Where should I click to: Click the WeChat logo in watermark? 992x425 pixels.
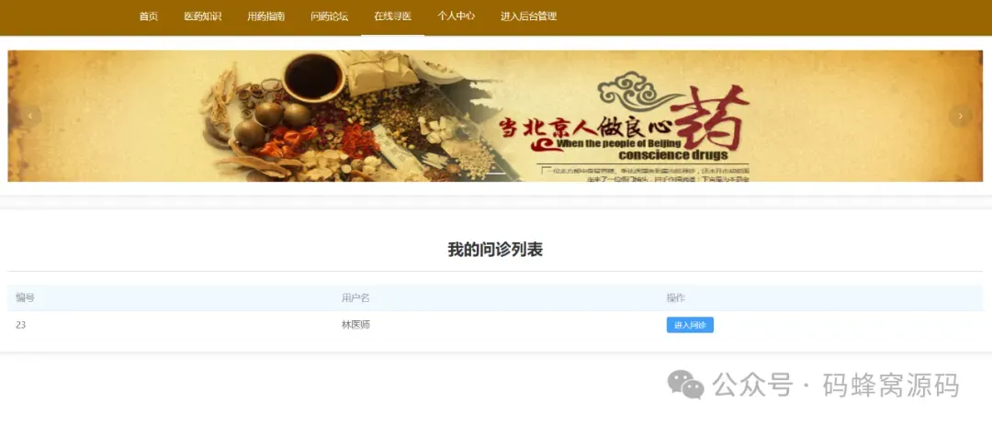click(x=686, y=384)
